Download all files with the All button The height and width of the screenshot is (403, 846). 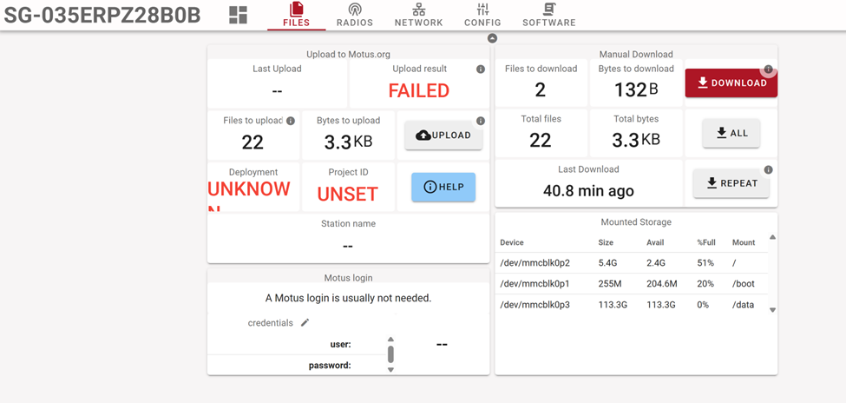point(731,133)
